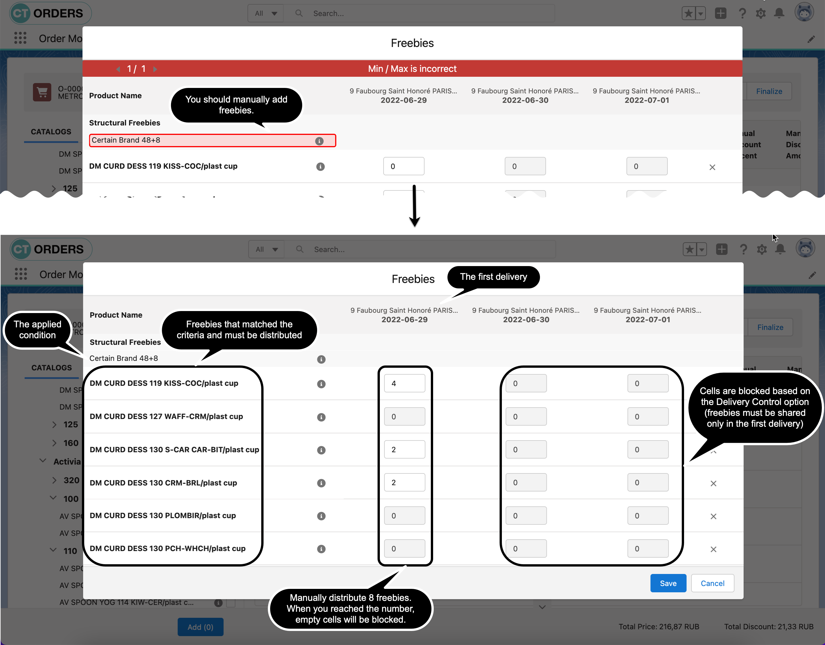Image resolution: width=825 pixels, height=645 pixels.
Task: Open Salesforce Help via question mark icon
Action: coord(743,249)
